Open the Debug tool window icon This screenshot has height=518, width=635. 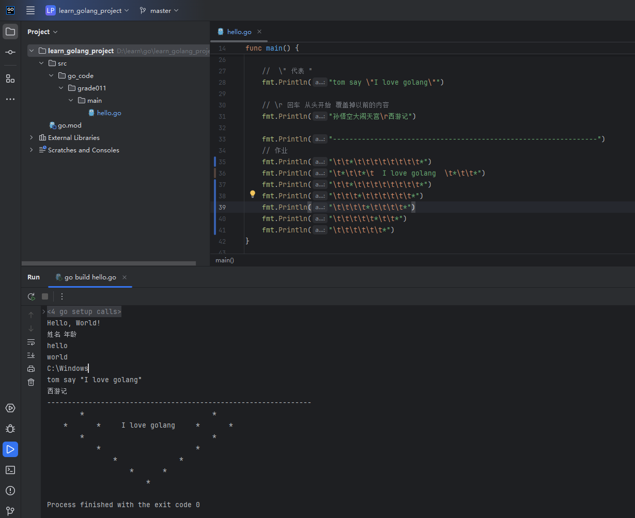(10, 429)
